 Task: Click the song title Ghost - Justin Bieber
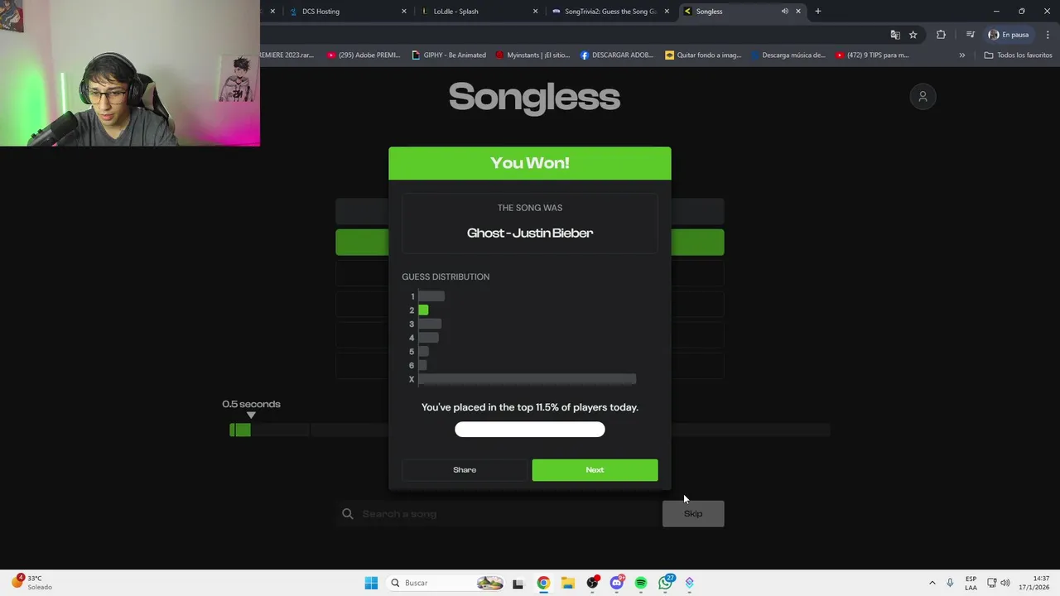point(530,233)
